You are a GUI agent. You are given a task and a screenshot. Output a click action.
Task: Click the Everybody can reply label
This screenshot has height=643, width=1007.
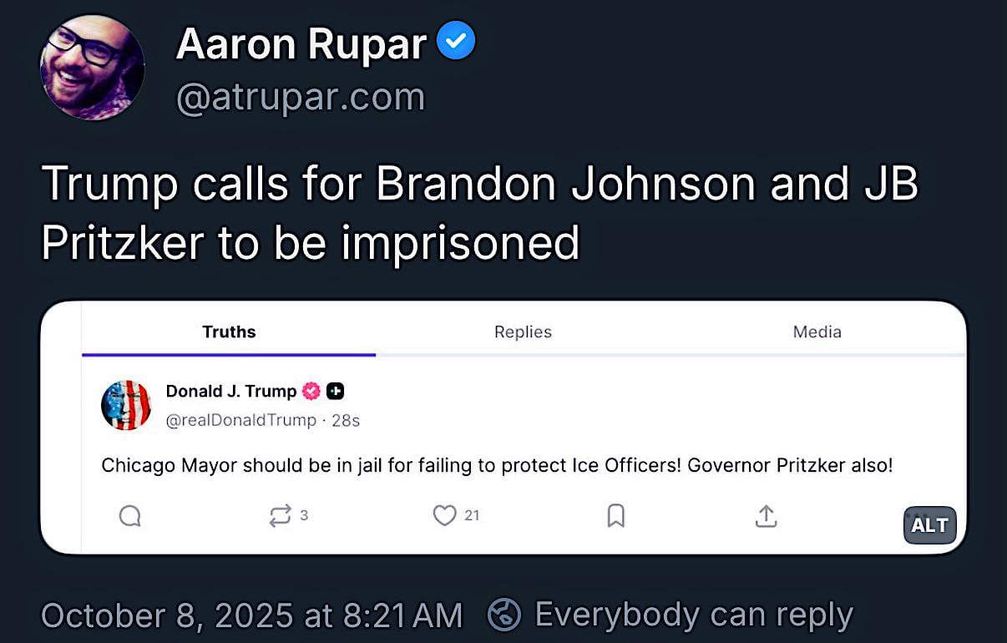693,615
